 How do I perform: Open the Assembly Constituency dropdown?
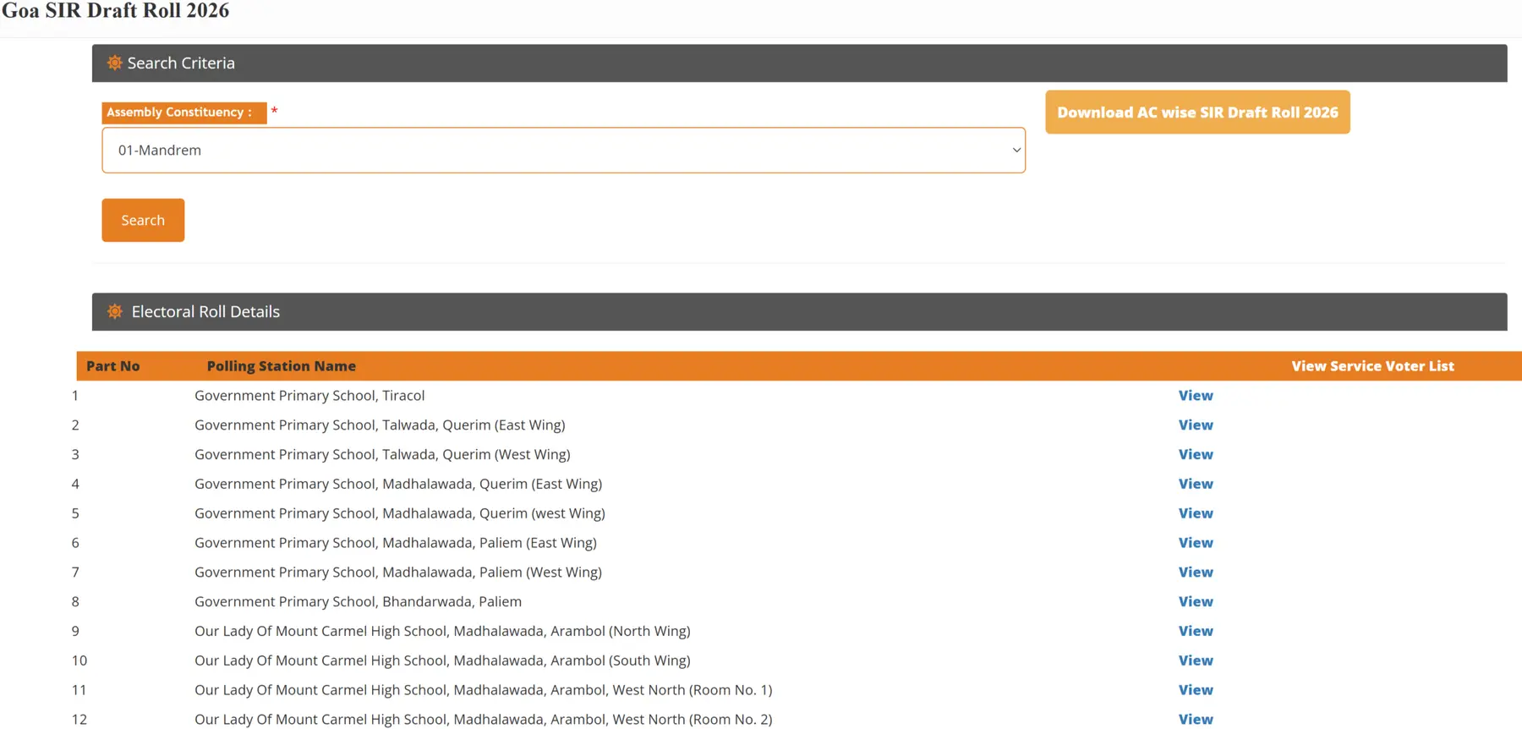coord(563,151)
